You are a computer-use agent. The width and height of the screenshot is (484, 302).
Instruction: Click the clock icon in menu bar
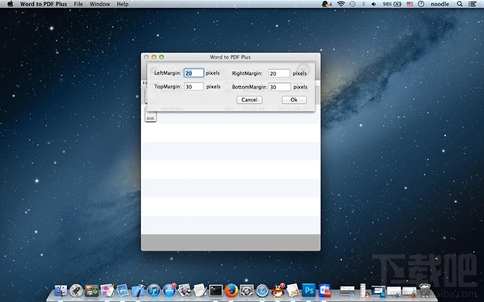421,4
